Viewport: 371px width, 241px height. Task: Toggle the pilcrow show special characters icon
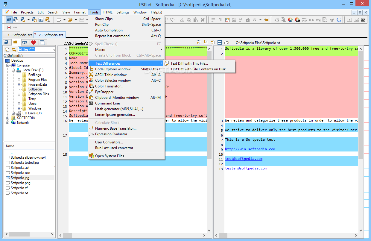tap(221, 20)
